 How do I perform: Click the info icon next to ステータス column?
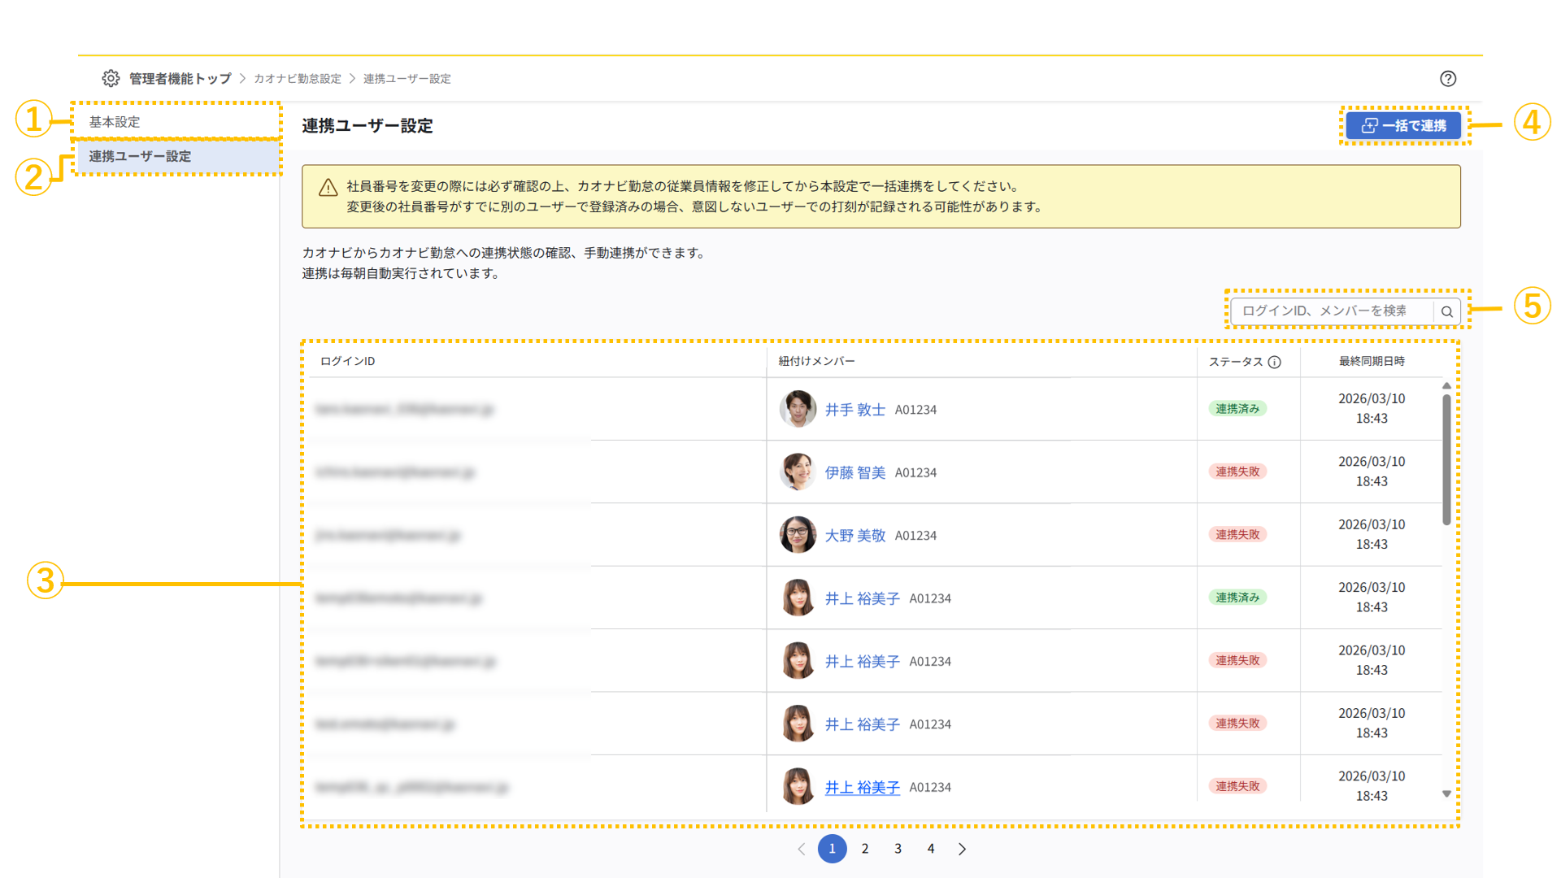click(x=1275, y=362)
